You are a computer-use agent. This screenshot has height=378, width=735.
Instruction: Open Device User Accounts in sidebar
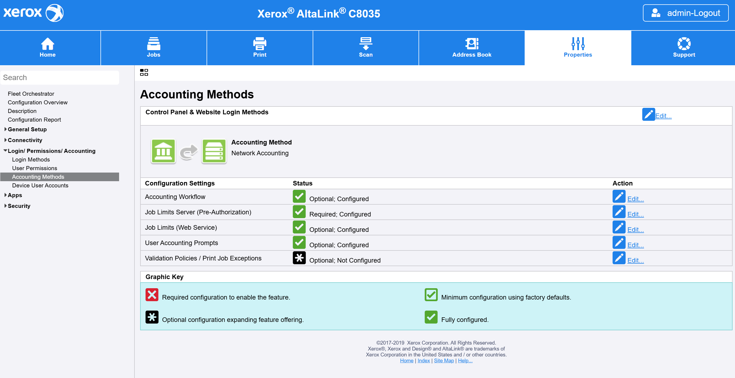[40, 185]
